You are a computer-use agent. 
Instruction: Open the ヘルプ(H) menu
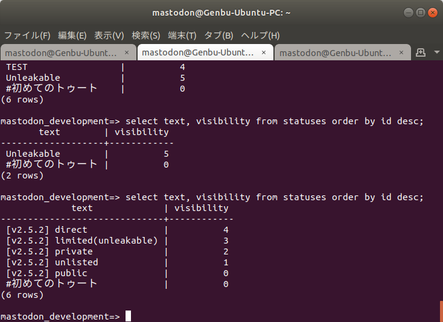point(260,35)
